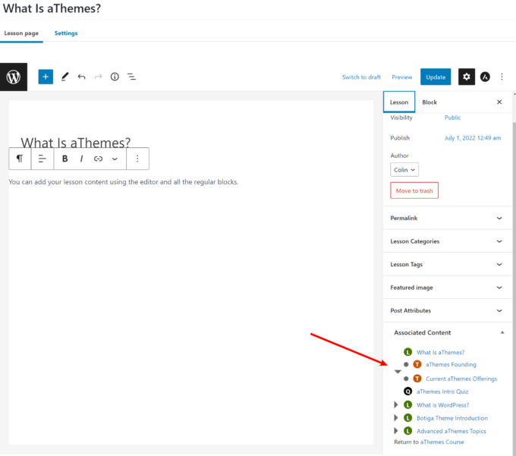Viewport: 516px width, 456px height.
Task: Open the List View icon
Action: 131,77
